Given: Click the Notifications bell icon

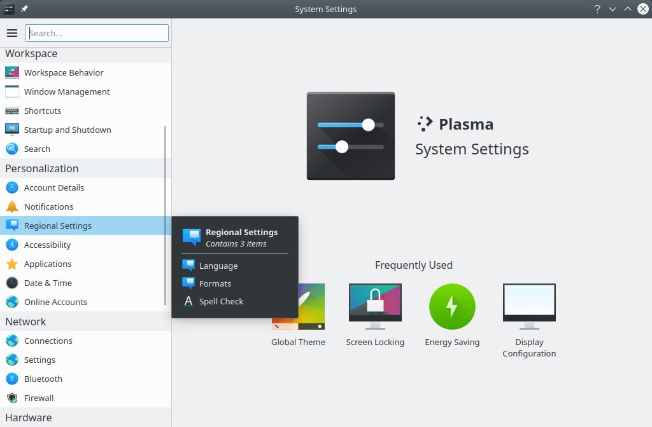Looking at the screenshot, I should pos(12,207).
